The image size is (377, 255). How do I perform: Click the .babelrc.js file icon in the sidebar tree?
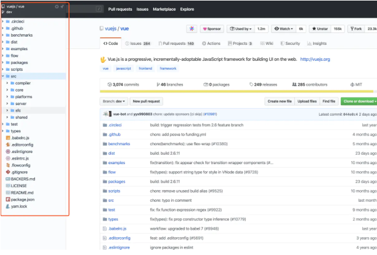tap(8, 138)
